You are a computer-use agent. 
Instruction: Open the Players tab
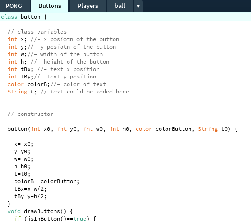point(88,6)
